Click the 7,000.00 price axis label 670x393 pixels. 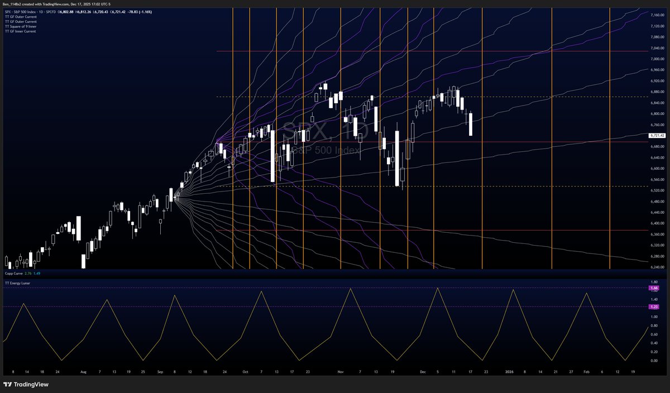(x=658, y=59)
